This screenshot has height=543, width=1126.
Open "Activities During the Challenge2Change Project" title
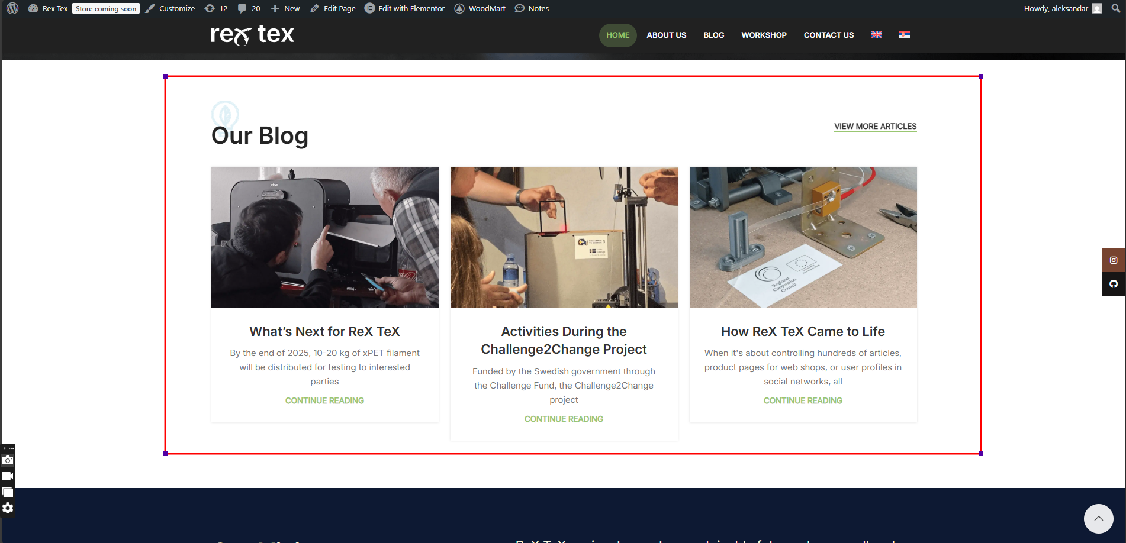point(564,340)
